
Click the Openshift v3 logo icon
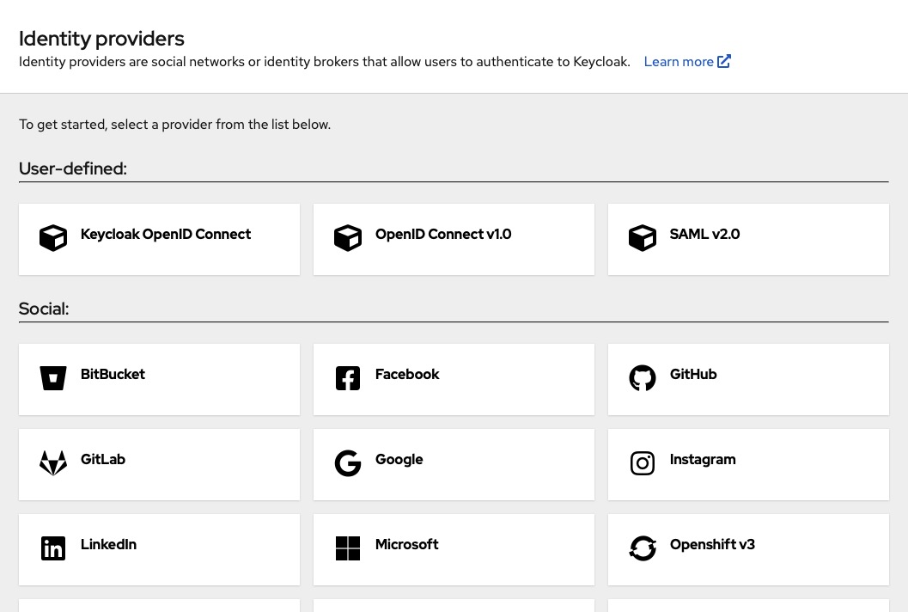coord(643,548)
